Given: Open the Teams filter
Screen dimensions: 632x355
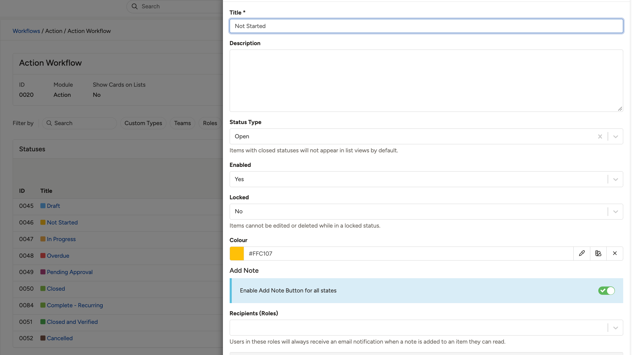Looking at the screenshot, I should (182, 123).
